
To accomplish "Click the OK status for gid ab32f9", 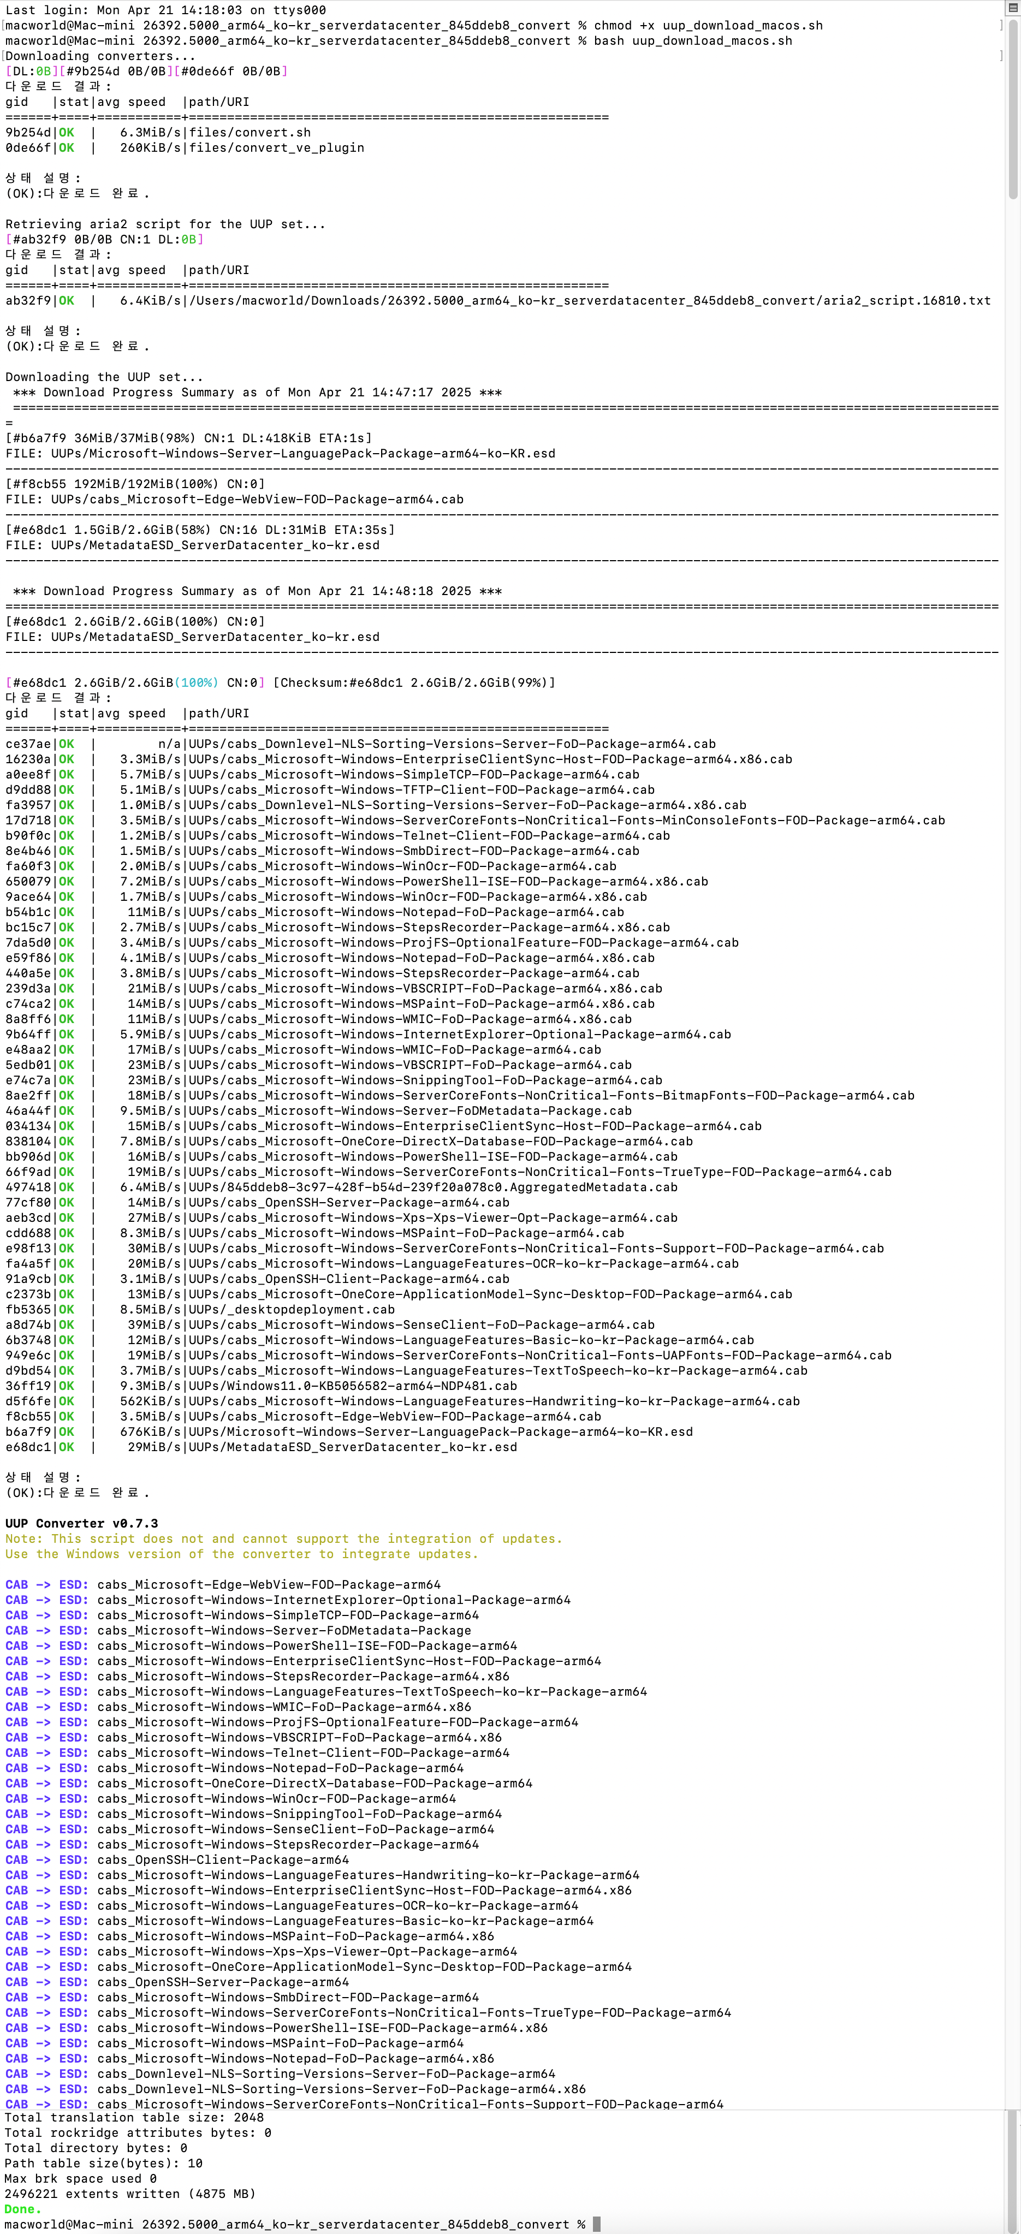I will 66,300.
